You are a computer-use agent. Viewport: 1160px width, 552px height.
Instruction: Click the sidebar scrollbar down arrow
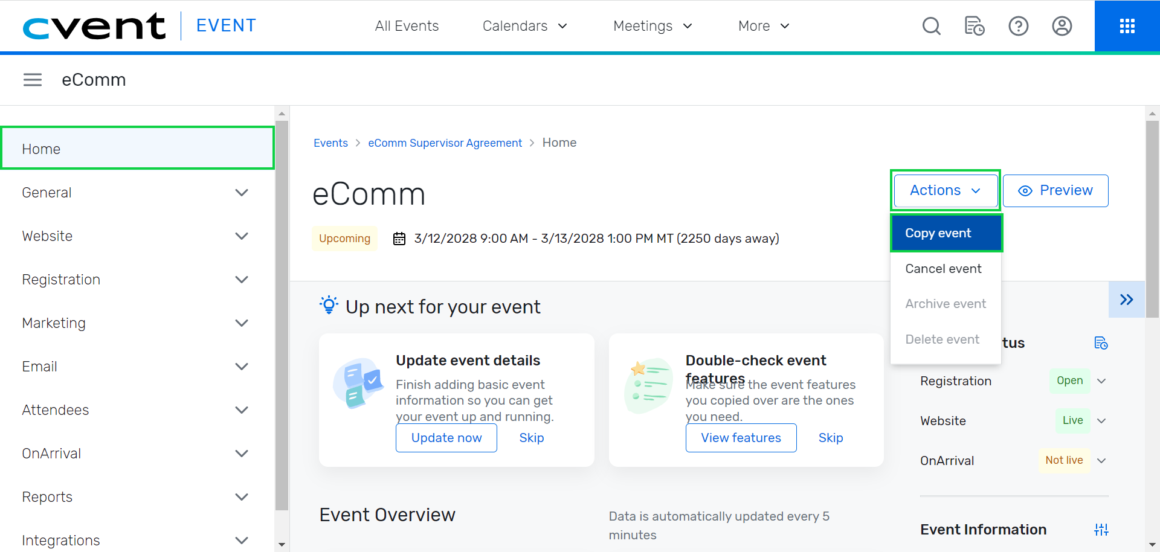coord(282,544)
